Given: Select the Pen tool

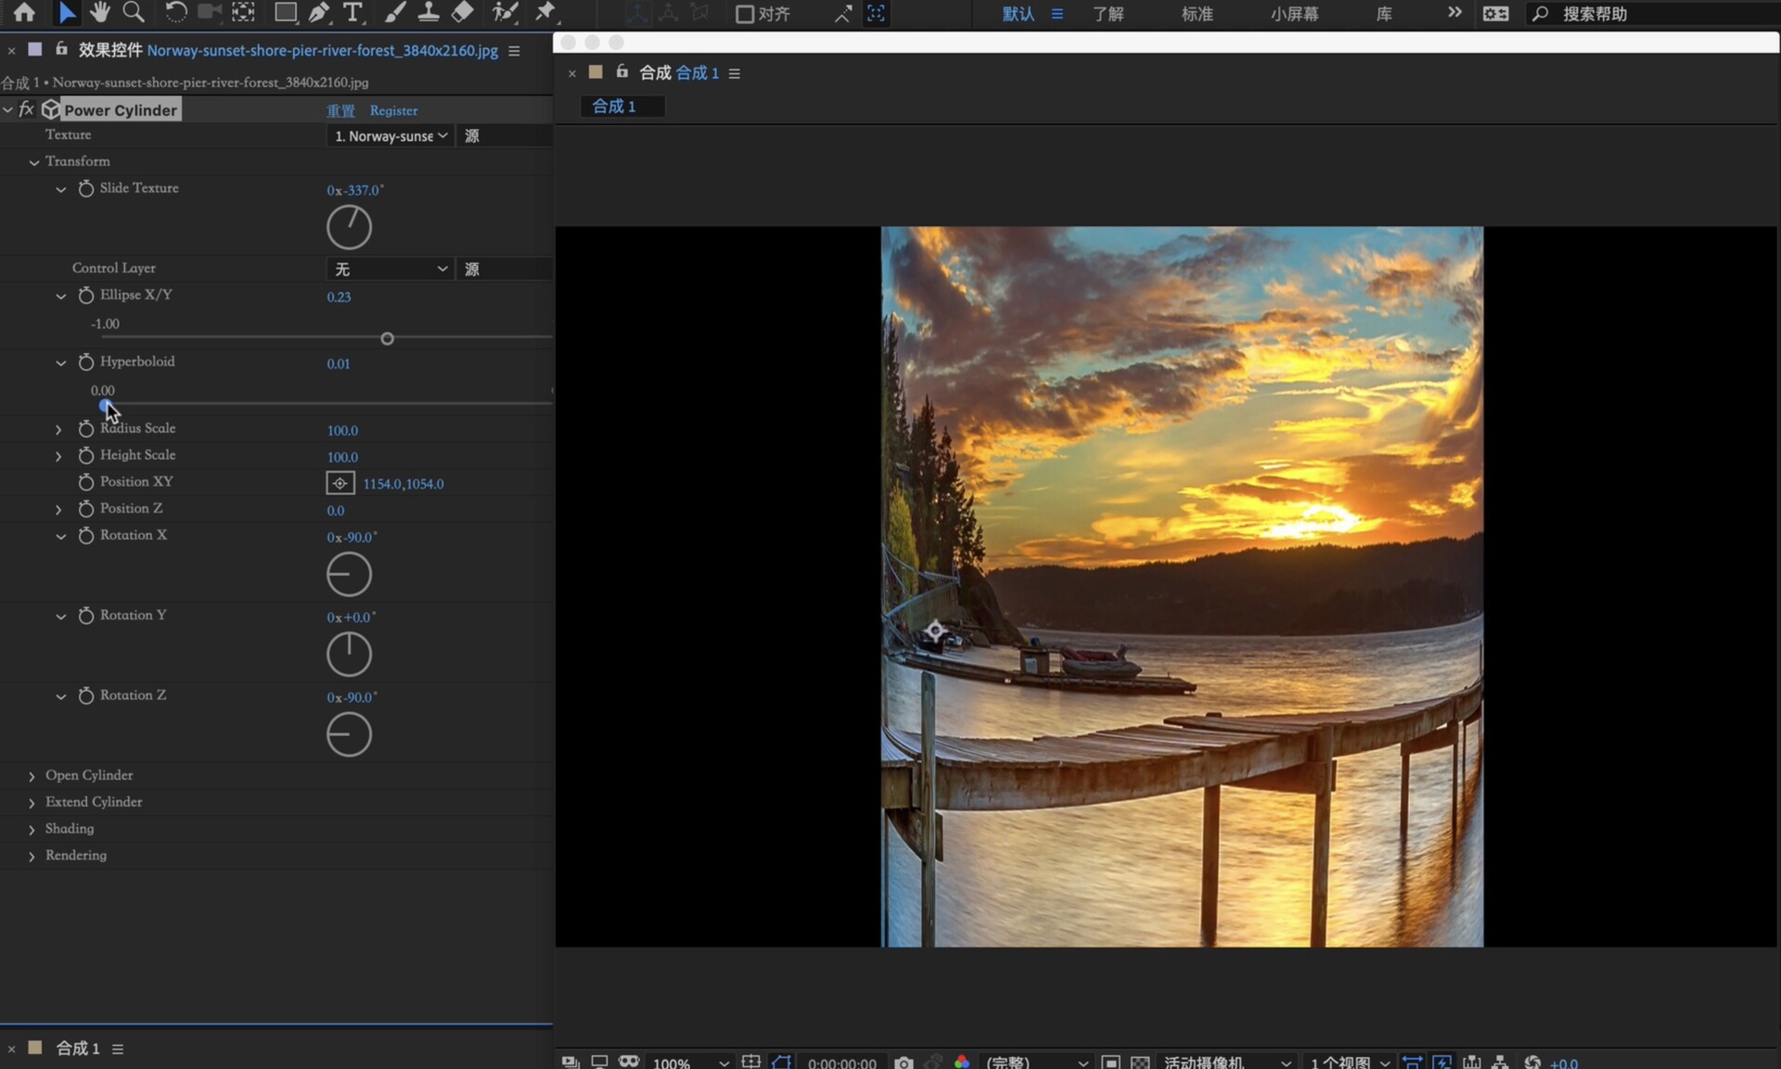Looking at the screenshot, I should (x=319, y=12).
